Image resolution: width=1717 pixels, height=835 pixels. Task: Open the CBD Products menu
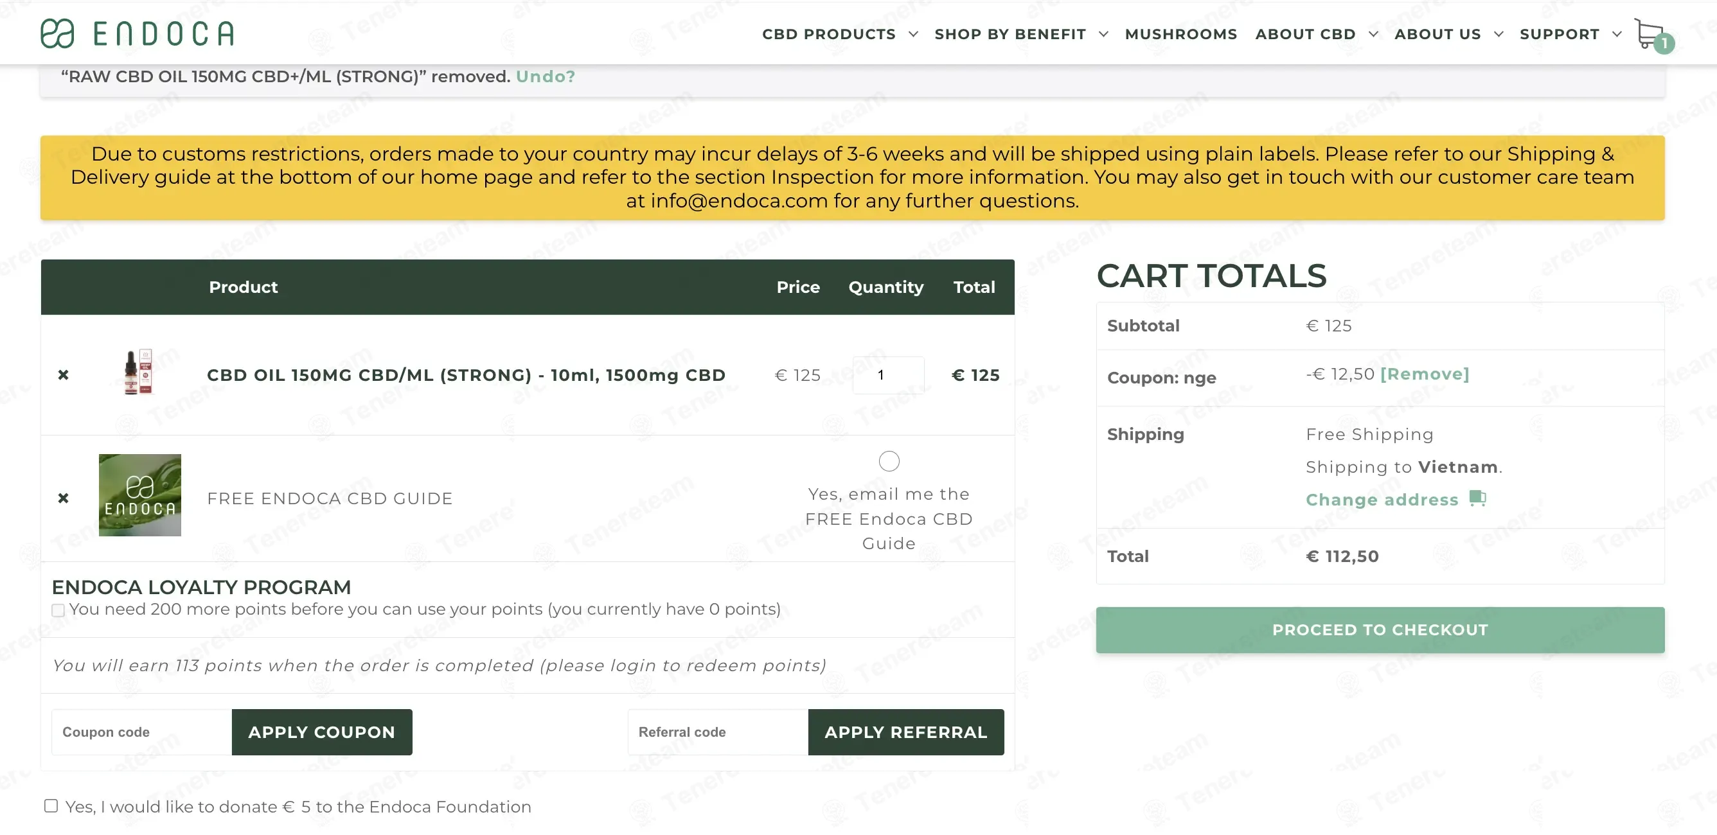(x=828, y=34)
